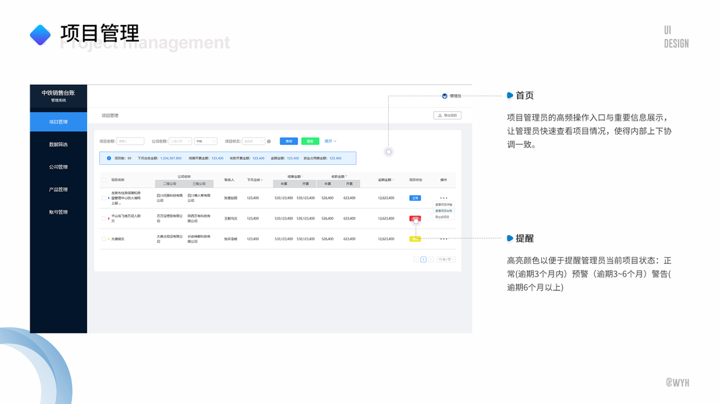Click the 管理员 user avatar icon
The image size is (719, 404).
point(444,96)
